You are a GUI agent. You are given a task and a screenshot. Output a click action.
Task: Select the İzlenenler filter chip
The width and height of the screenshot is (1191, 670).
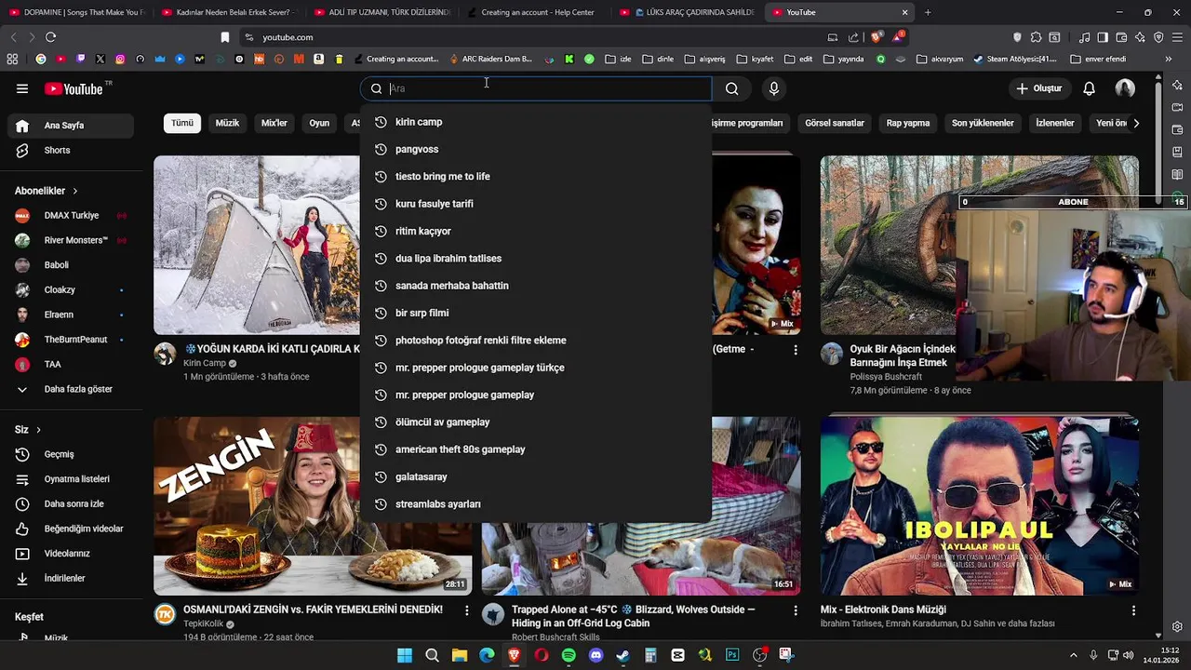[x=1055, y=123]
